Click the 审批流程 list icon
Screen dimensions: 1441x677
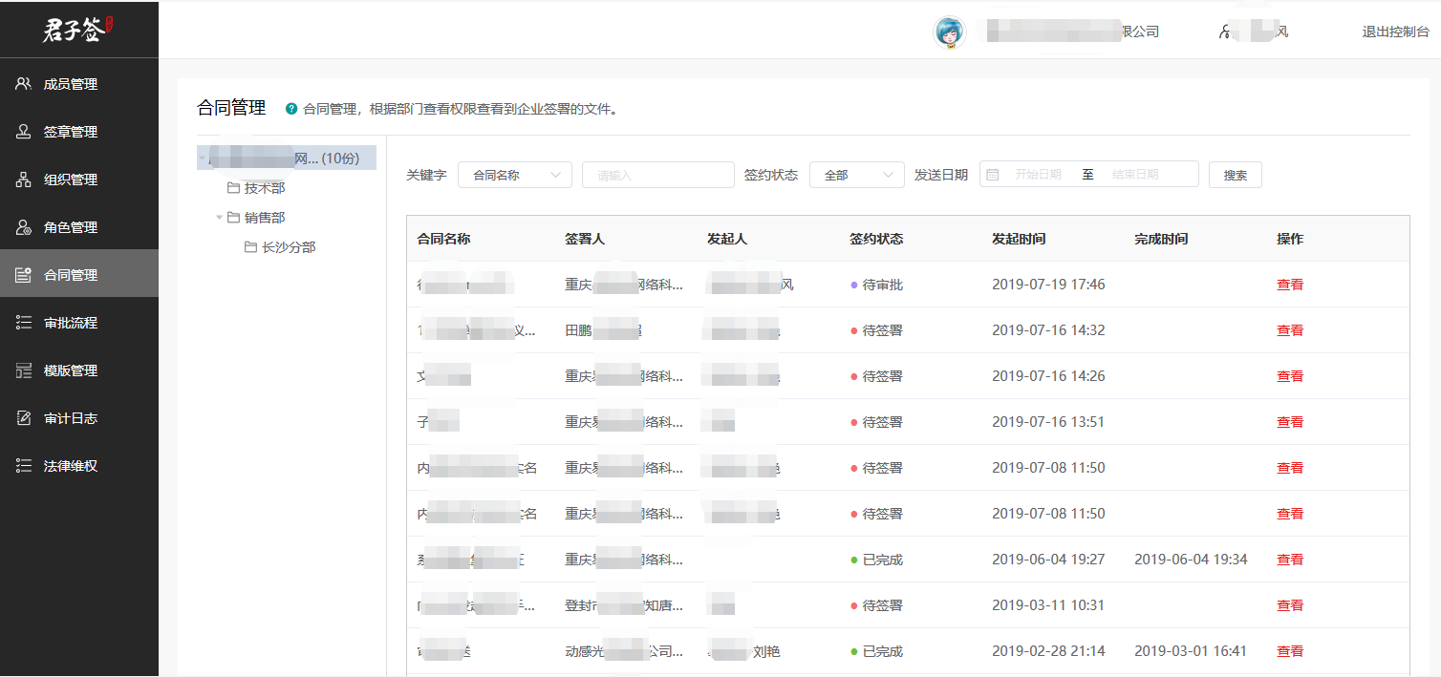(24, 323)
